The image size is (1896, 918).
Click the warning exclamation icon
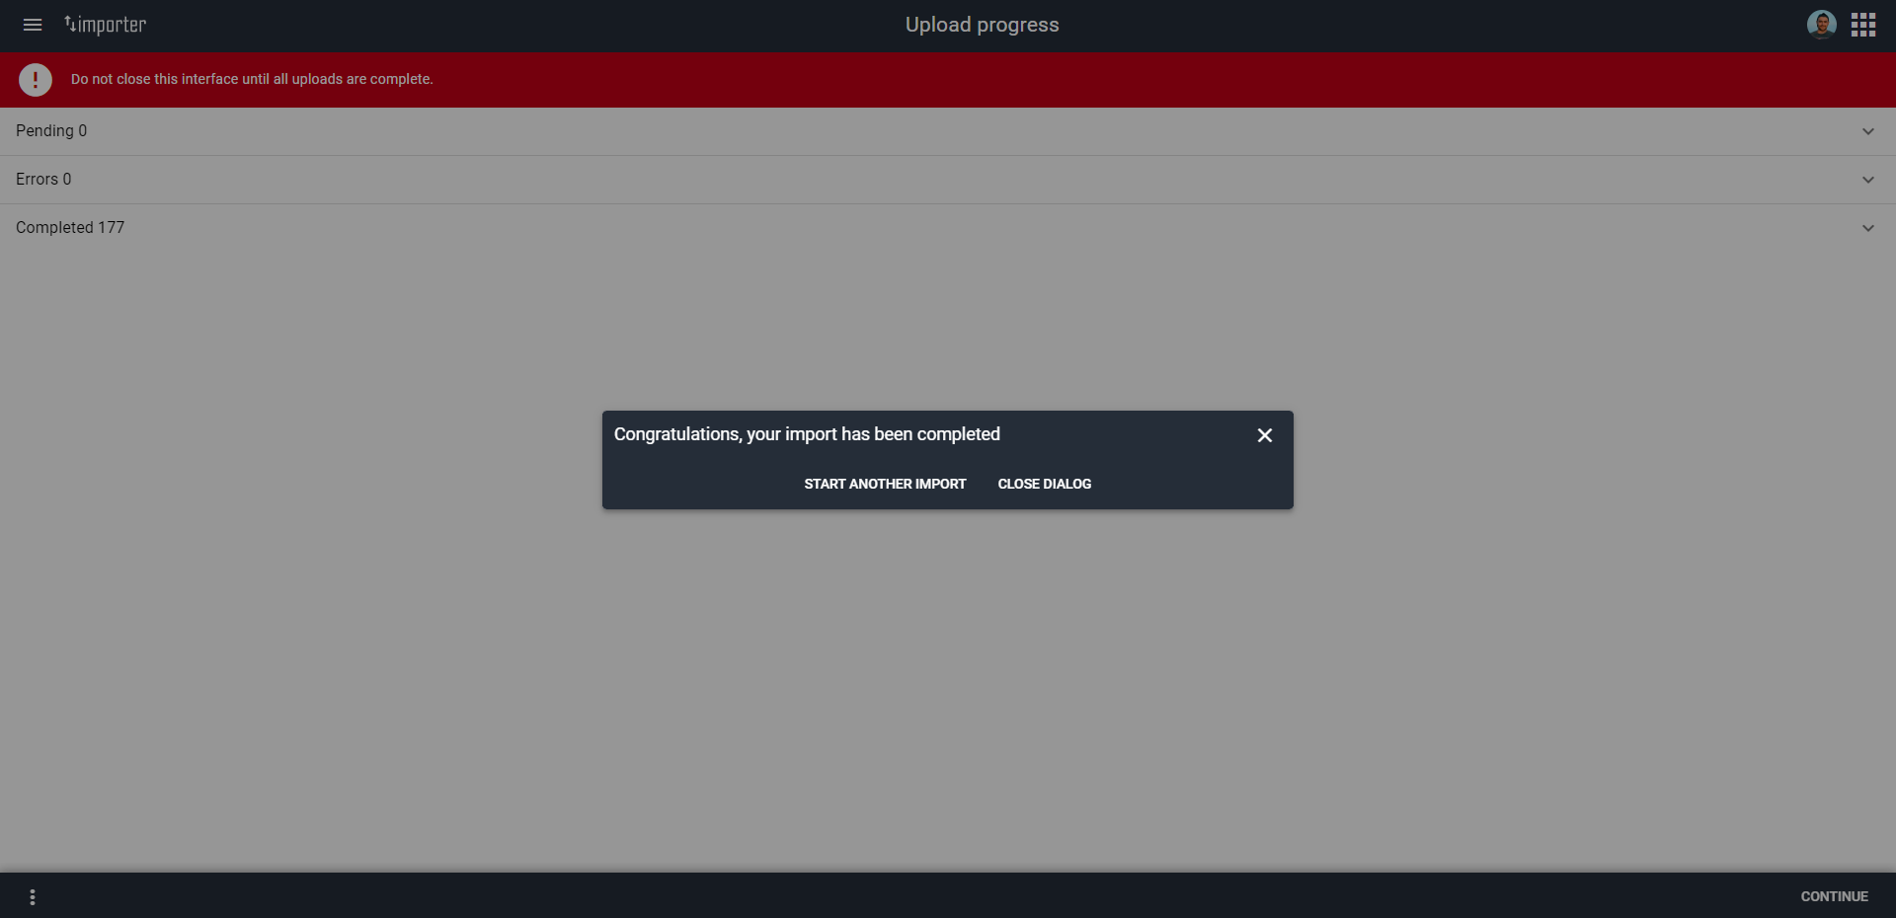(x=35, y=80)
